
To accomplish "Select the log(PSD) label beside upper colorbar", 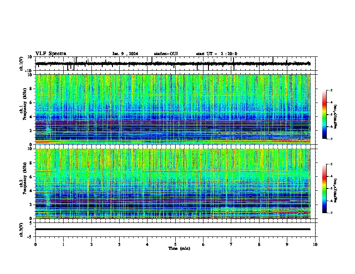I will click(335, 117).
